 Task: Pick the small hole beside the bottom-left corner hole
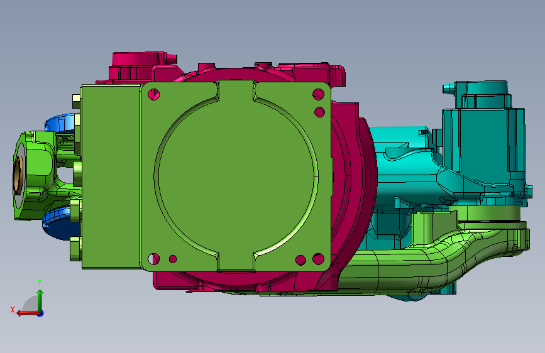click(x=173, y=259)
